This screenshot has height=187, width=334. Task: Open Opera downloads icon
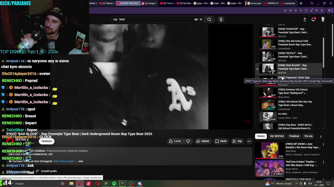(x=311, y=10)
